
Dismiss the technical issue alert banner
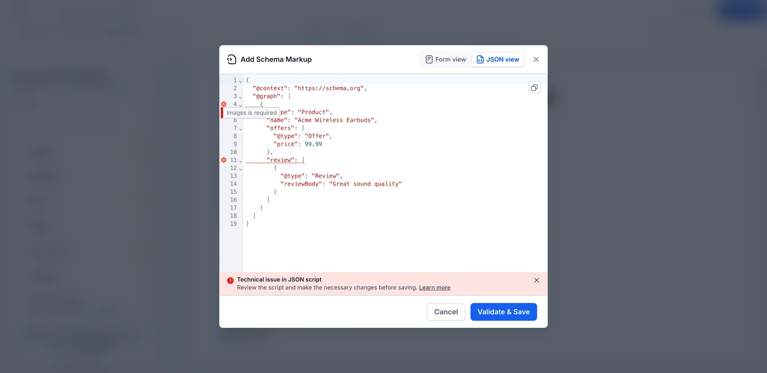[537, 280]
